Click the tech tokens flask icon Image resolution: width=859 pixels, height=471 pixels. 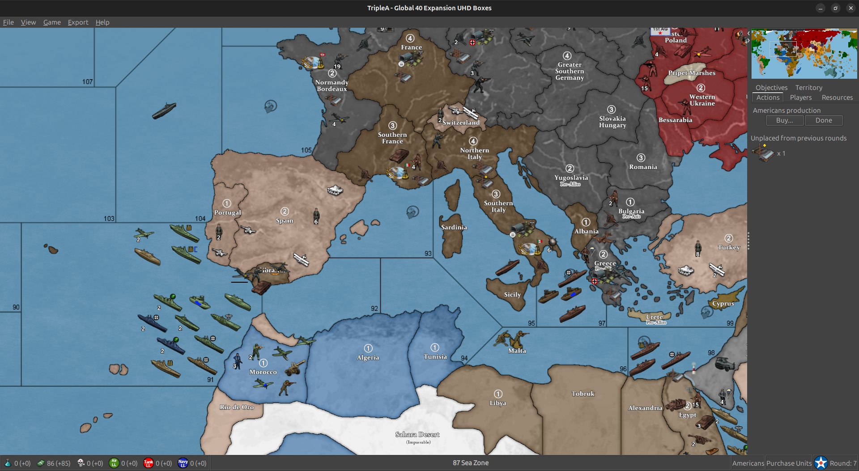coord(8,463)
